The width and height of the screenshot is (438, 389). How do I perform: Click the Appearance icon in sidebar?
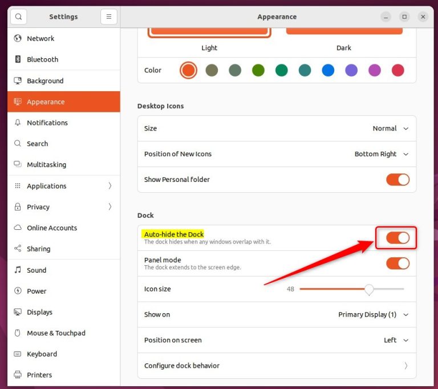[x=18, y=102]
